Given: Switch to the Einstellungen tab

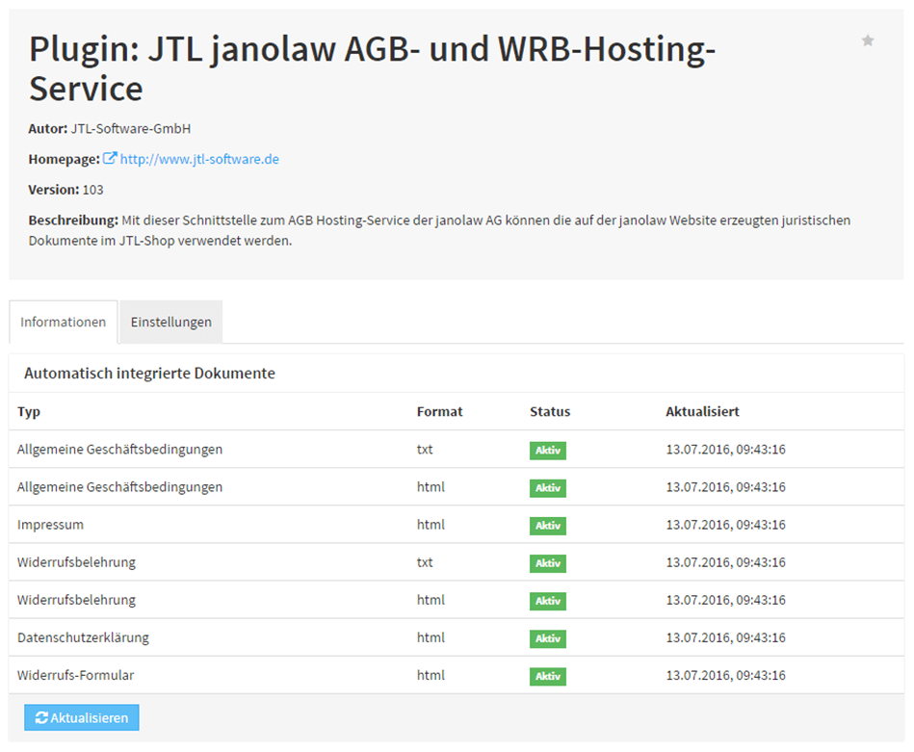Looking at the screenshot, I should [x=170, y=322].
